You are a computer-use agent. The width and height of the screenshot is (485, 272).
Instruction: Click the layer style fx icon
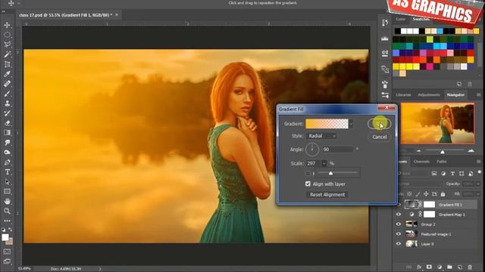coord(419,267)
